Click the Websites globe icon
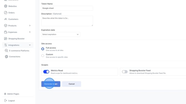Image resolution: width=186 pixels, height=104 pixels. (x=6, y=6)
